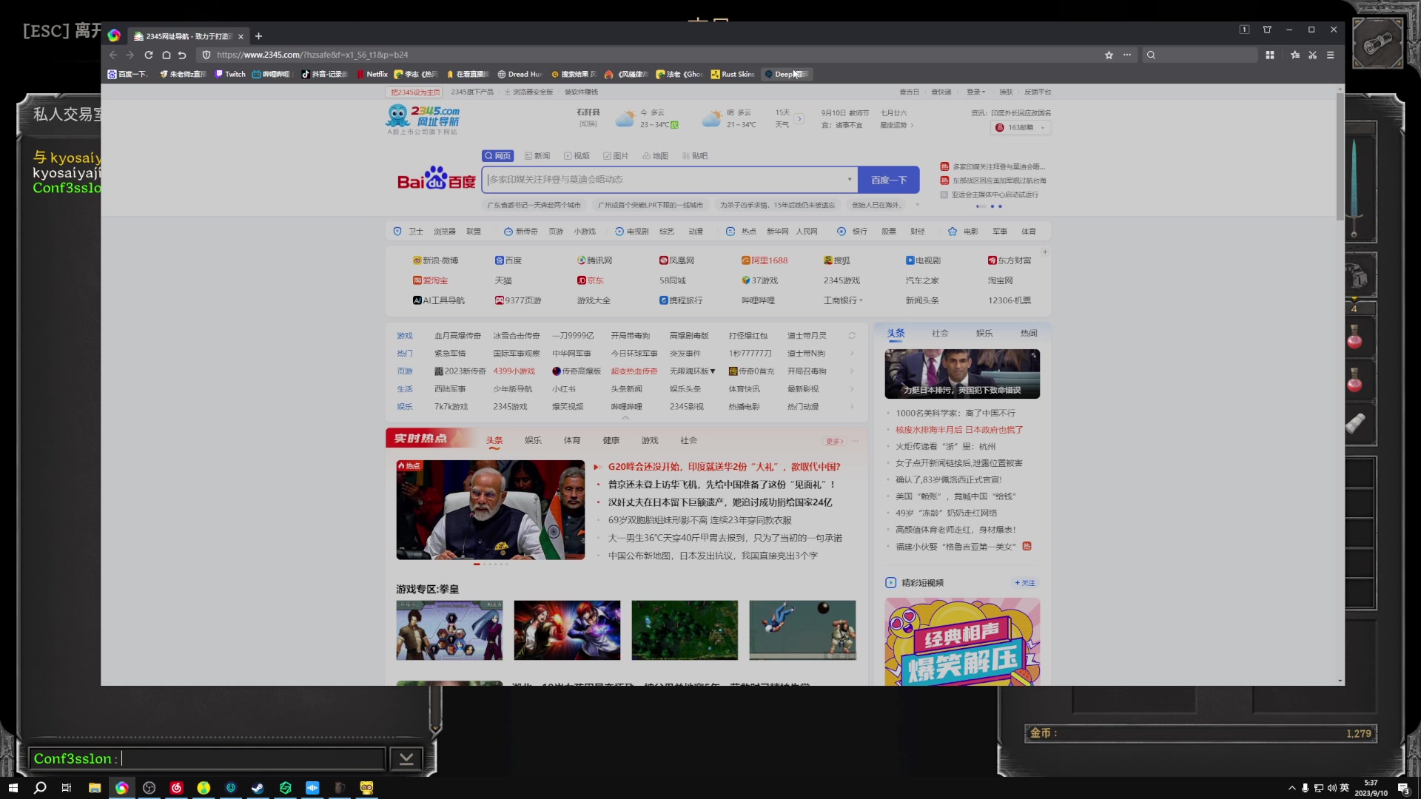The image size is (1421, 799).
Task: Switch to 社会 tab in right news panel
Action: (940, 334)
